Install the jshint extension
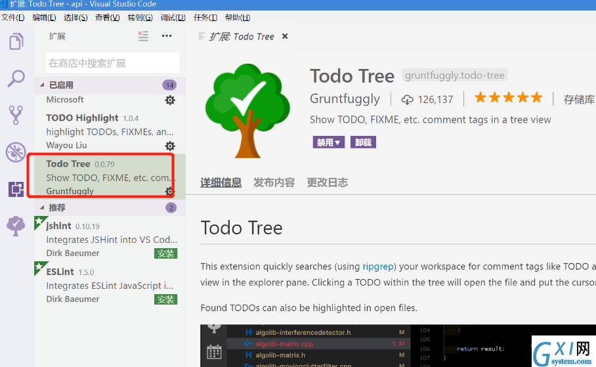Screen dimensions: 596x367 click(x=165, y=253)
